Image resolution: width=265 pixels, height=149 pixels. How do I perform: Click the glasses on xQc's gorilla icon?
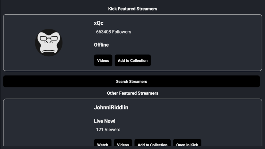49,38
